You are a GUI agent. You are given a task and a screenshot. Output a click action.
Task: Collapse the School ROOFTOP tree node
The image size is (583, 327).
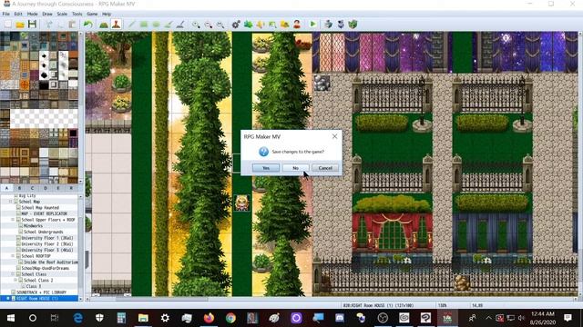pos(13,256)
